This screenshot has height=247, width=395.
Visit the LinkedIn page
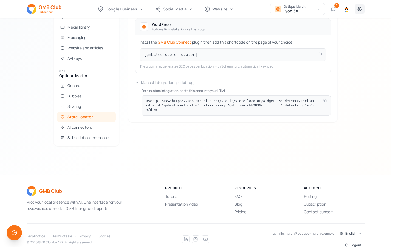click(186, 239)
